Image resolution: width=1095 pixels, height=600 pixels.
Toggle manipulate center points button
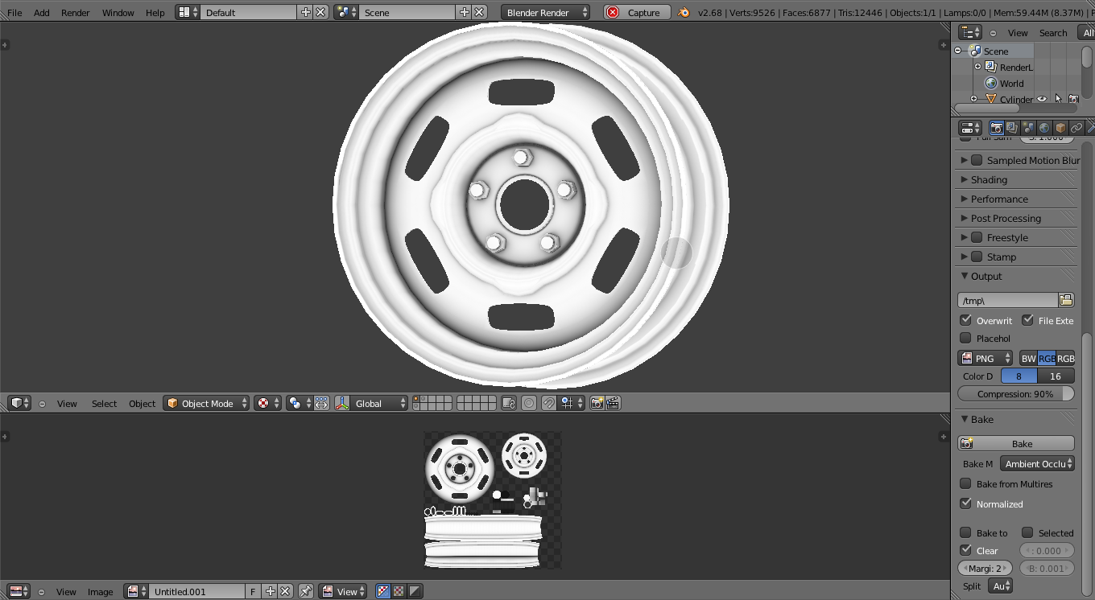point(321,403)
